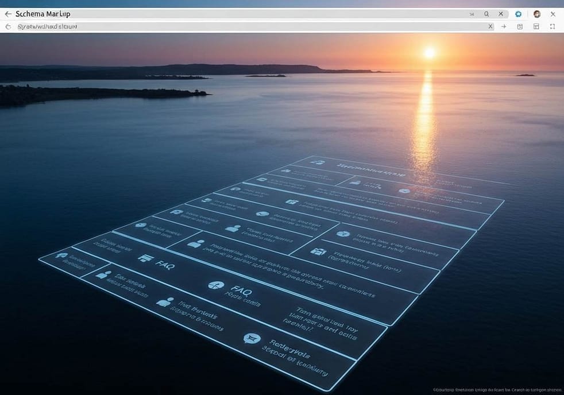This screenshot has height=395, width=564.
Task: Click the magnifier search icon in top bar
Action: point(486,14)
